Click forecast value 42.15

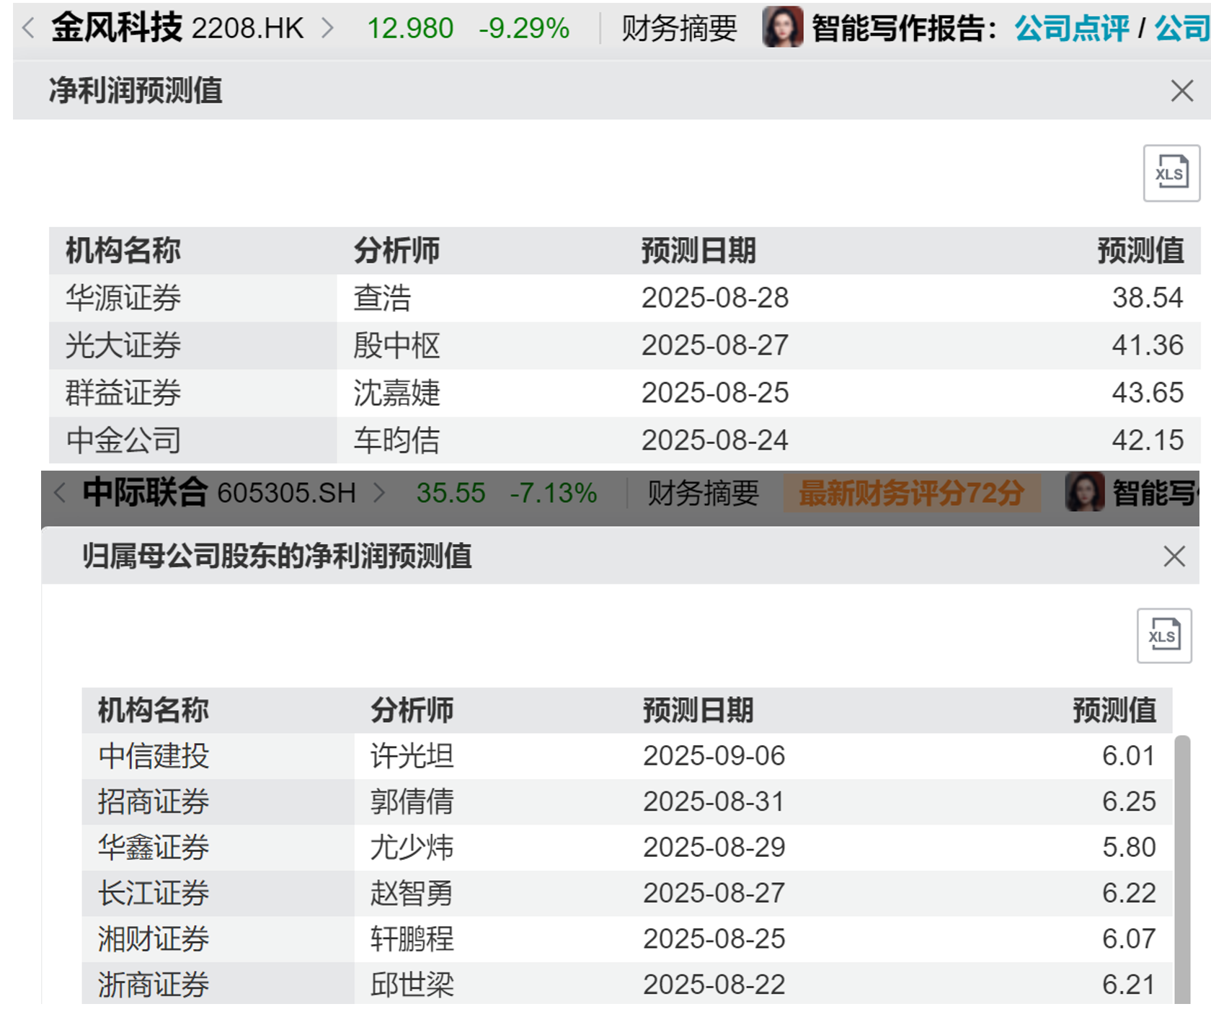tap(1148, 440)
